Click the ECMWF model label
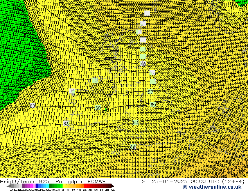Viewport: 248px width, 191px height. click(x=97, y=181)
